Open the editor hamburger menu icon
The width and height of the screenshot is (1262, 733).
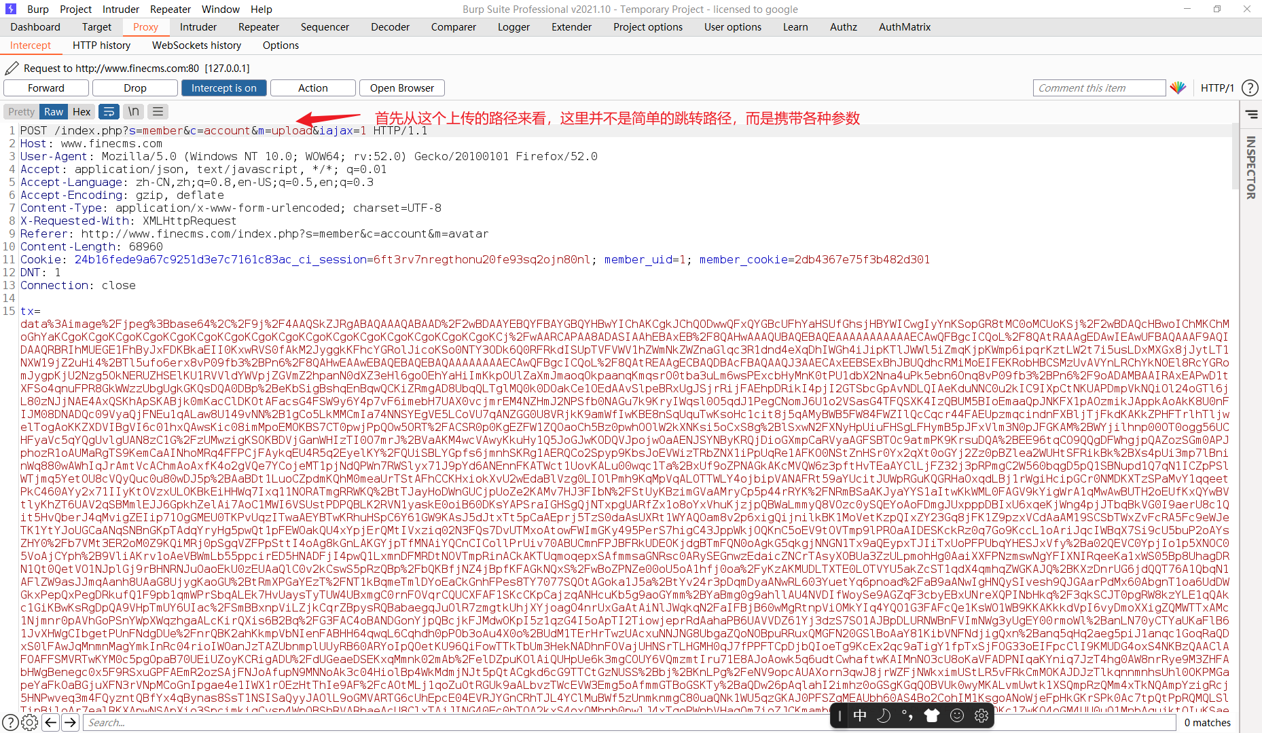click(158, 111)
